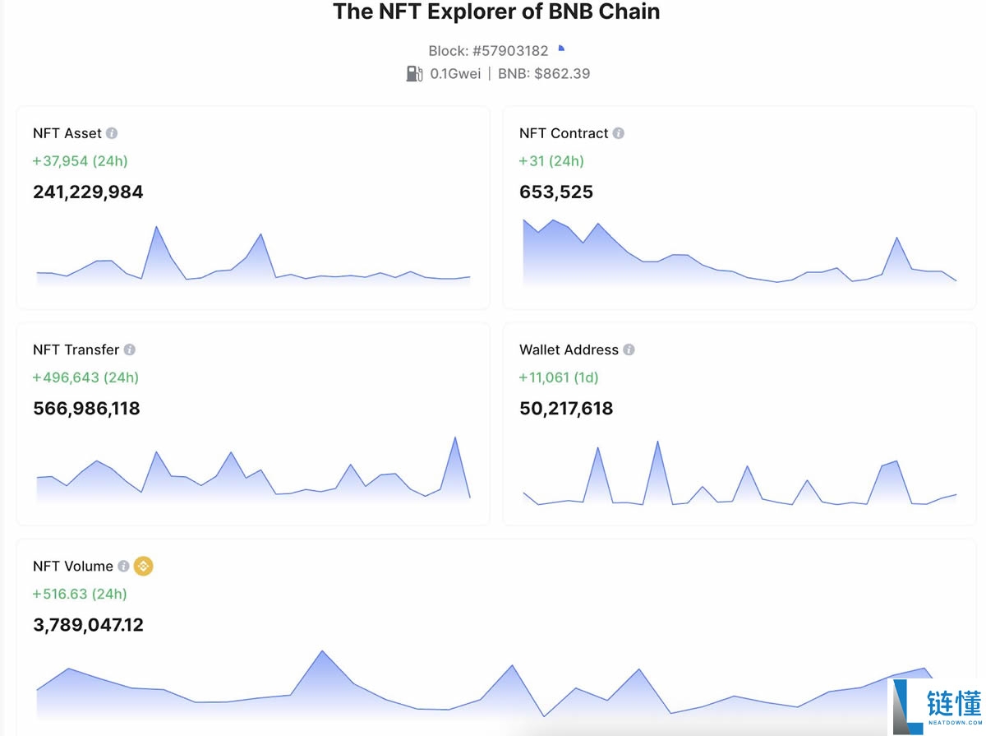Click the info icon beside Wallet Address
The image size is (986, 736).
(x=629, y=349)
